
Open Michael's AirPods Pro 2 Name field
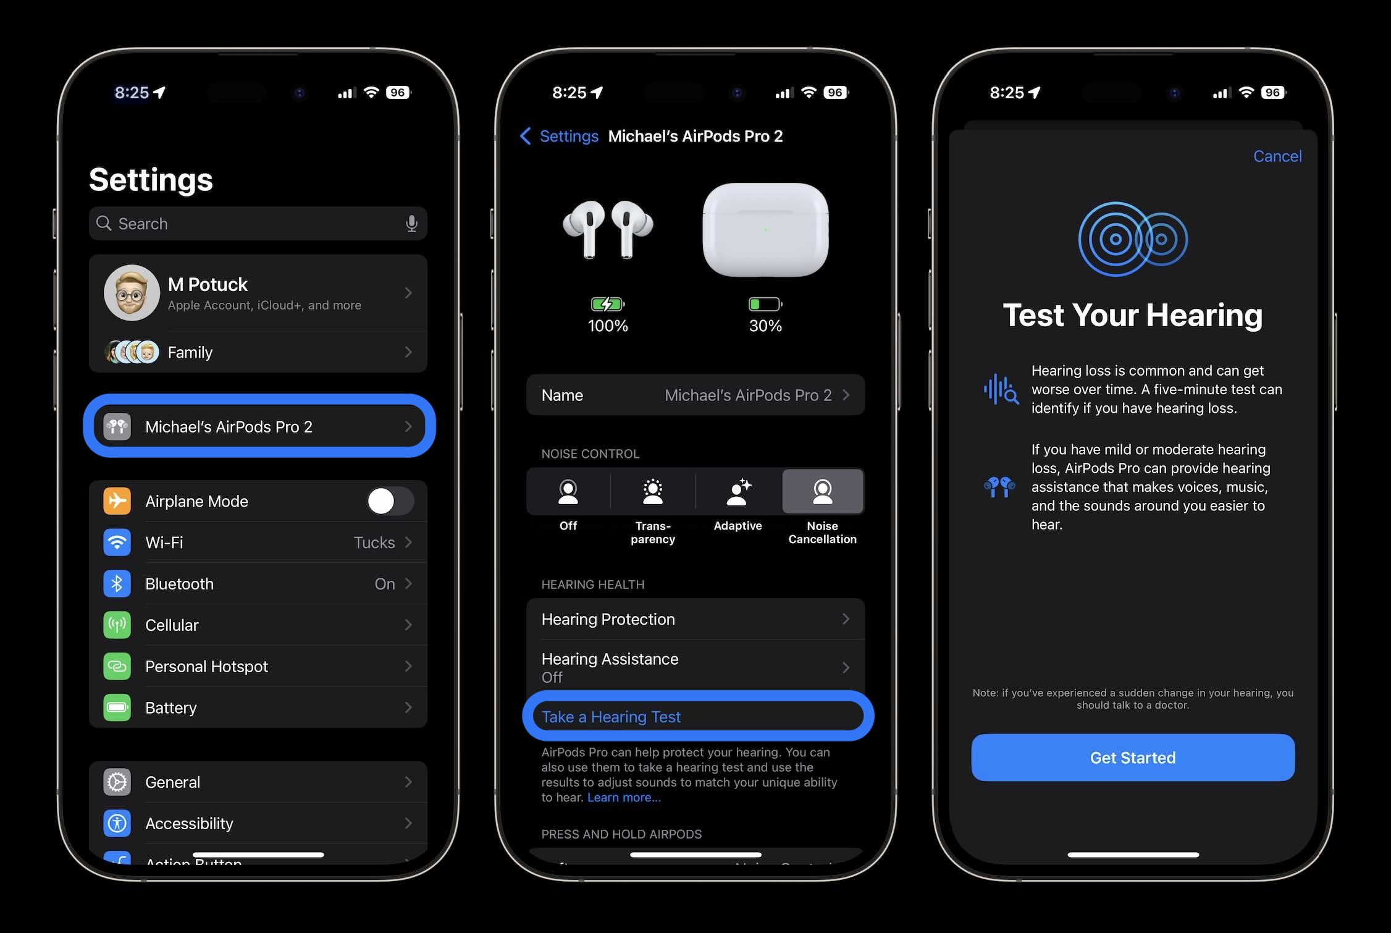pos(695,394)
